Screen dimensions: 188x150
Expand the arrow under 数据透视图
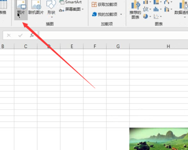coord(185,17)
